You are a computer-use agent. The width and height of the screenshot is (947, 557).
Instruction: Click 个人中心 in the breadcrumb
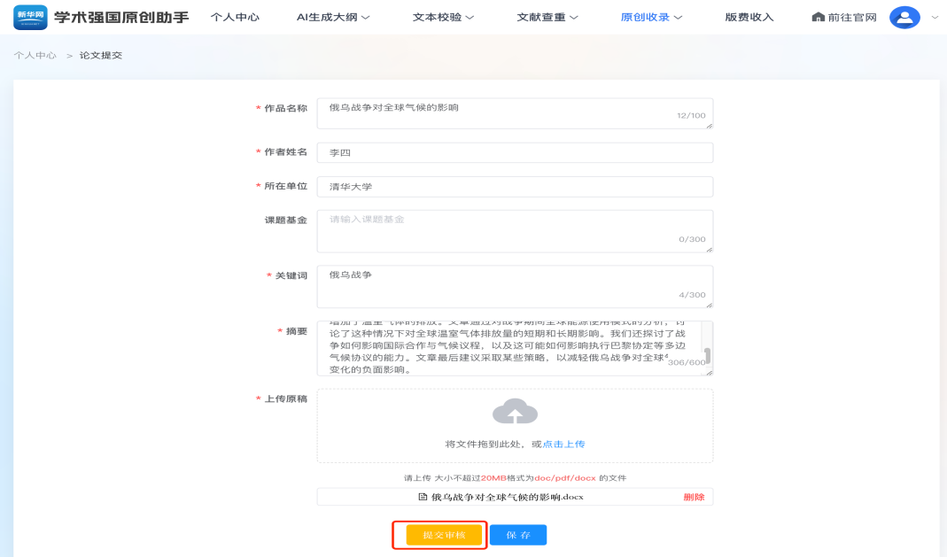click(35, 55)
